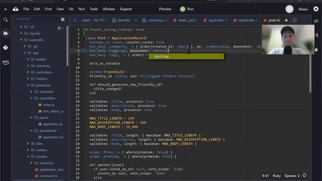Image resolution: width=322 pixels, height=181 pixels.
Task: Click the green Run play icon
Action: (x=183, y=9)
